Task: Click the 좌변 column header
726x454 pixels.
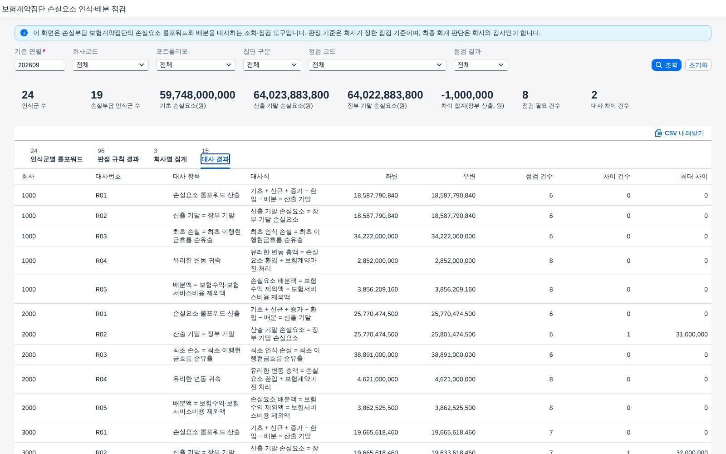Action: point(392,176)
